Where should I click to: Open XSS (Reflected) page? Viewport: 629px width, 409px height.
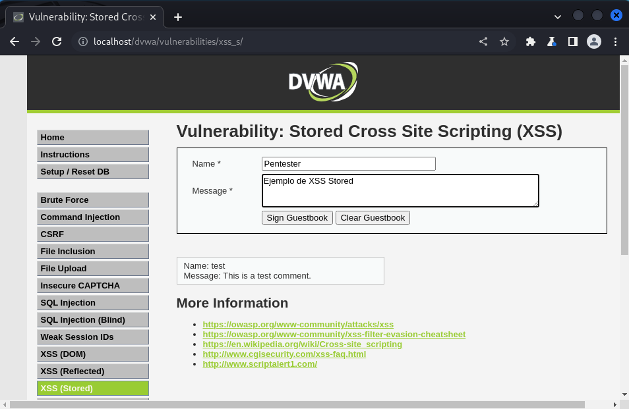(x=93, y=371)
